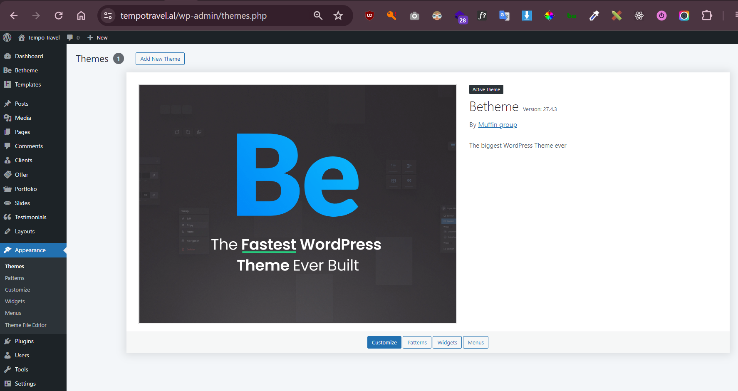Open the colorful color-wheel extension icon
This screenshot has width=738, height=391.
(549, 16)
